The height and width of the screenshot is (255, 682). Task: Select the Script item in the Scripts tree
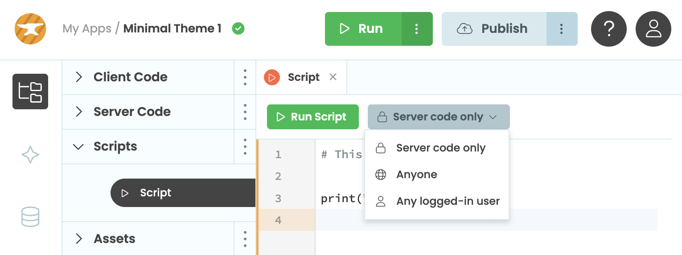coord(183,193)
